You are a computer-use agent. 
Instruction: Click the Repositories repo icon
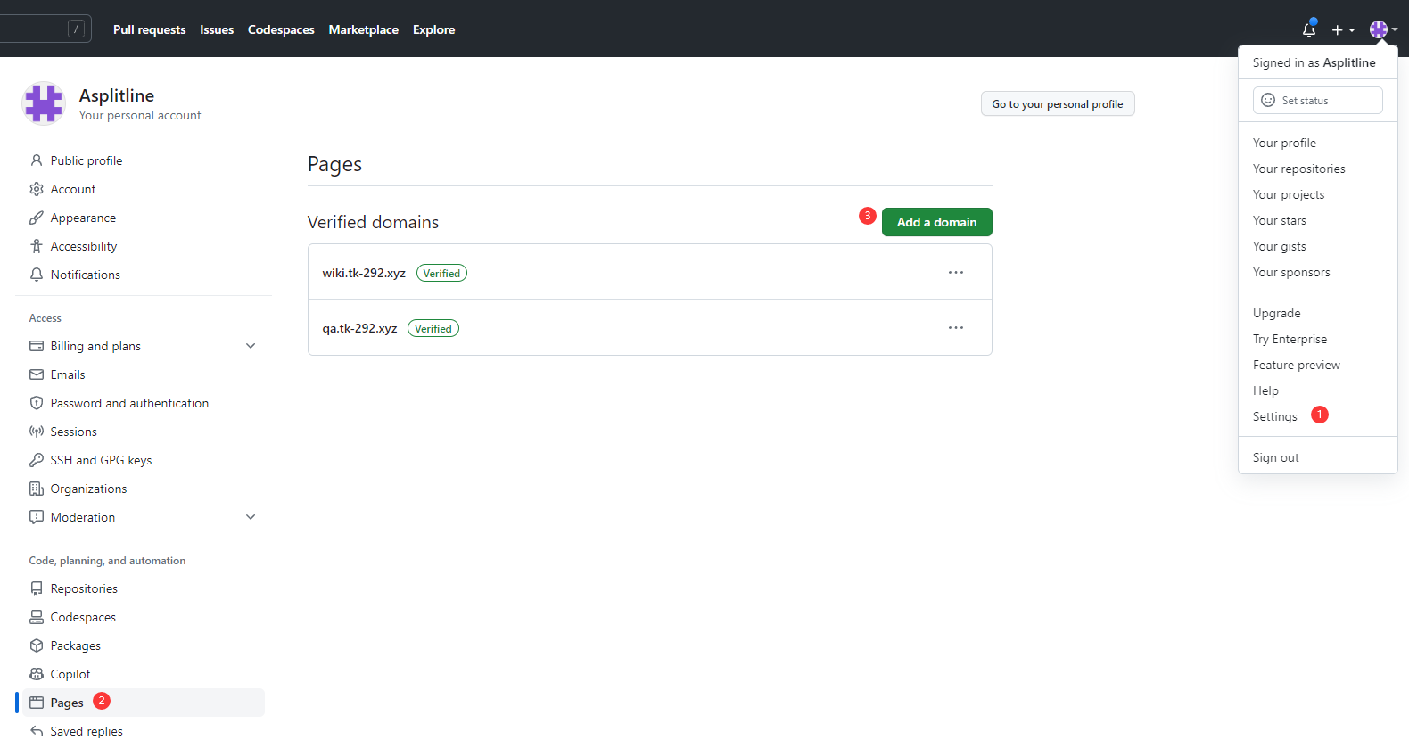tap(37, 588)
